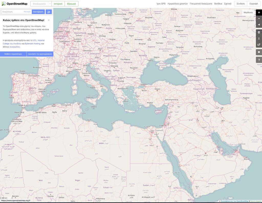
Task: Open Συνεισφέροντες του OpenStreetMap attribution link
Action: click(x=235, y=201)
